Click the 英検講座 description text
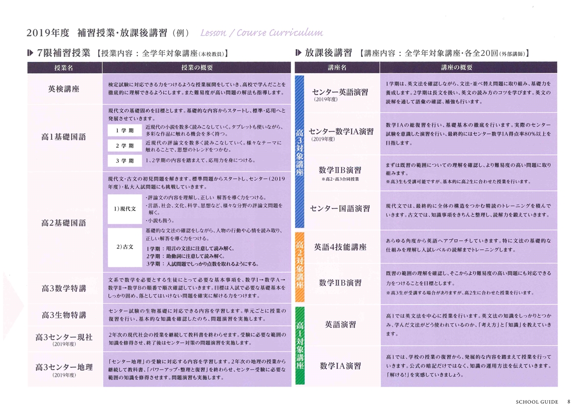588x416 pixels. click(x=196, y=89)
